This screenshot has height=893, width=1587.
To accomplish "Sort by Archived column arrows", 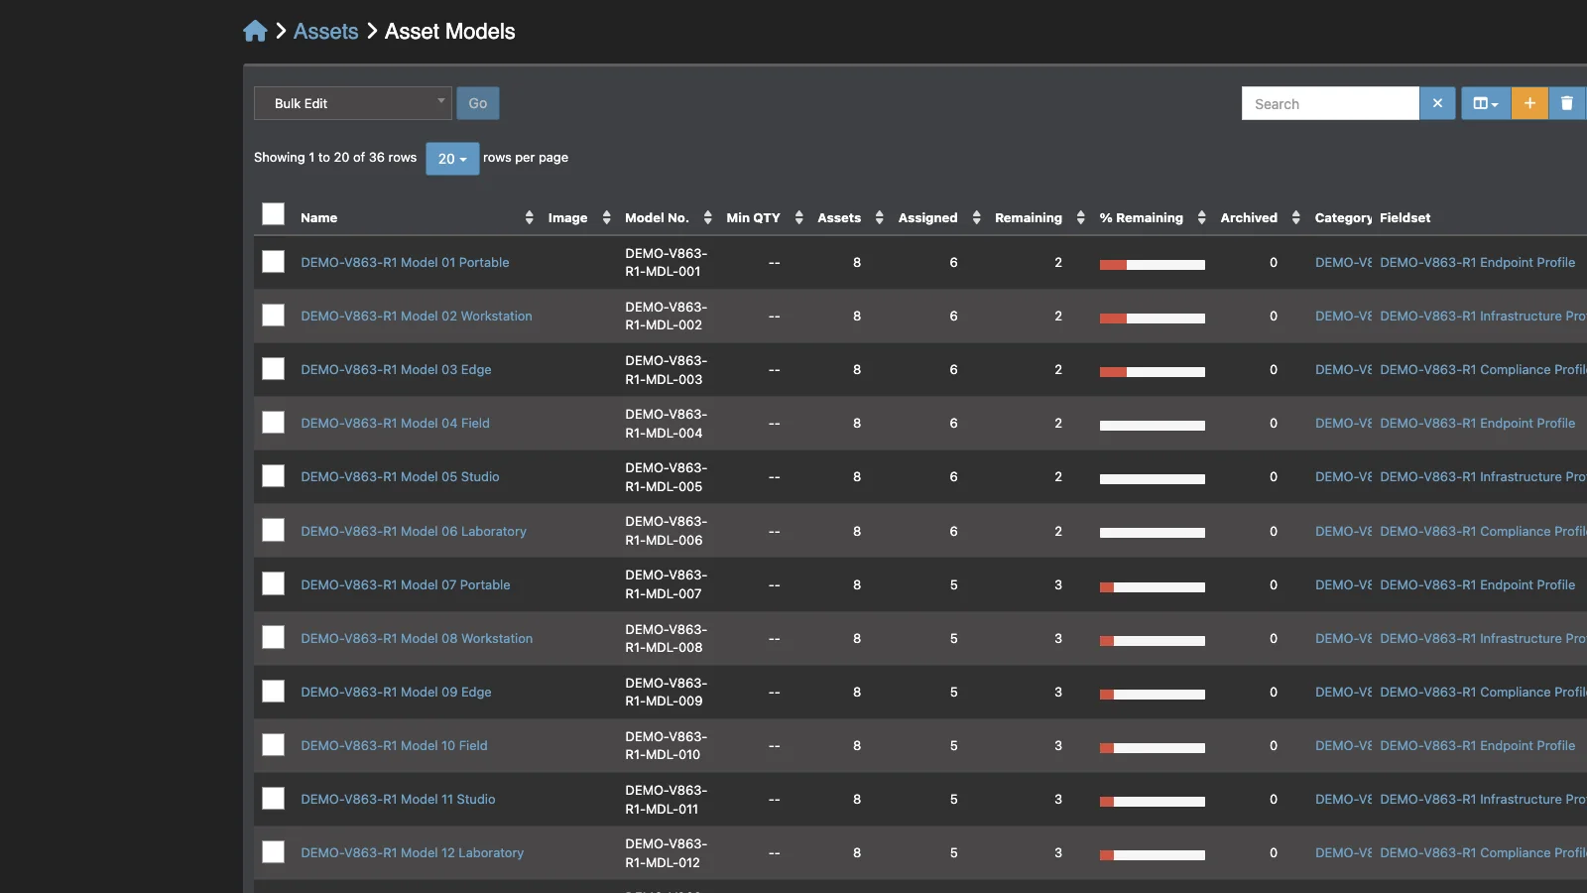I will coord(1295,217).
